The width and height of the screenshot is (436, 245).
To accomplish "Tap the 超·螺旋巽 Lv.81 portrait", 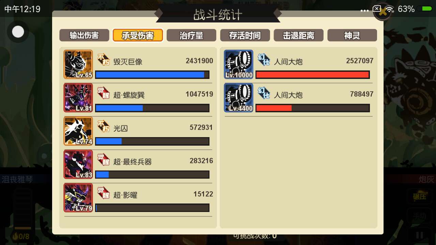I will [x=78, y=98].
